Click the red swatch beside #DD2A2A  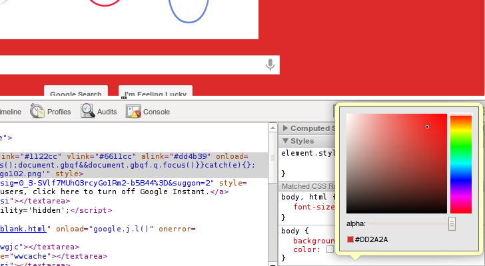tap(350, 239)
